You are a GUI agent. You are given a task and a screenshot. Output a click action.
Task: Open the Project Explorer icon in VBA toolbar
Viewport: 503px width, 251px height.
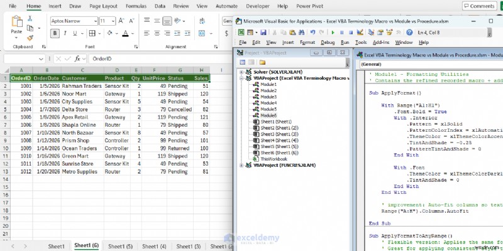click(371, 33)
